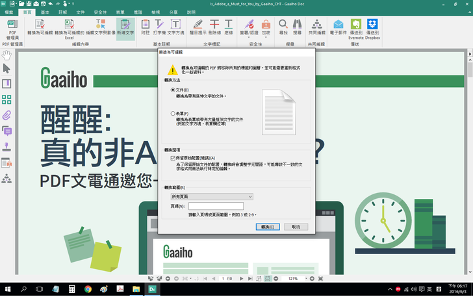Open the 安全性 ribbon tab
Image resolution: width=473 pixels, height=297 pixels.
[x=101, y=12]
